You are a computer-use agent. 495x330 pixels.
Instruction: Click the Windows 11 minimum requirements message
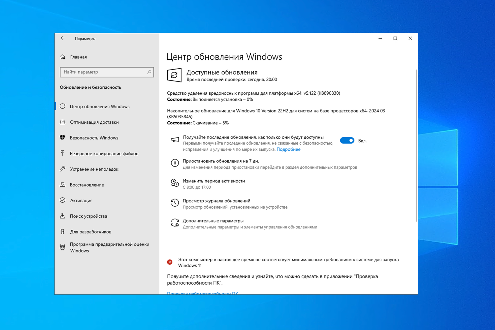288,262
